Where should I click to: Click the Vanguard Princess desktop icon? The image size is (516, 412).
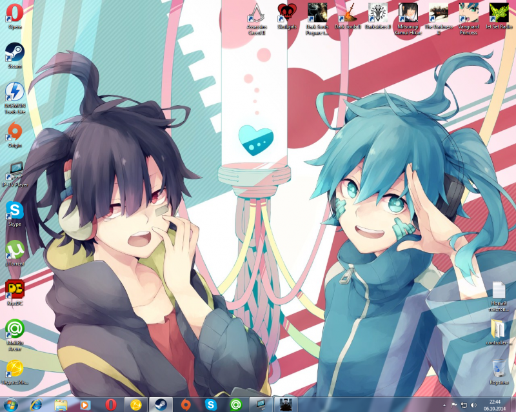(469, 19)
